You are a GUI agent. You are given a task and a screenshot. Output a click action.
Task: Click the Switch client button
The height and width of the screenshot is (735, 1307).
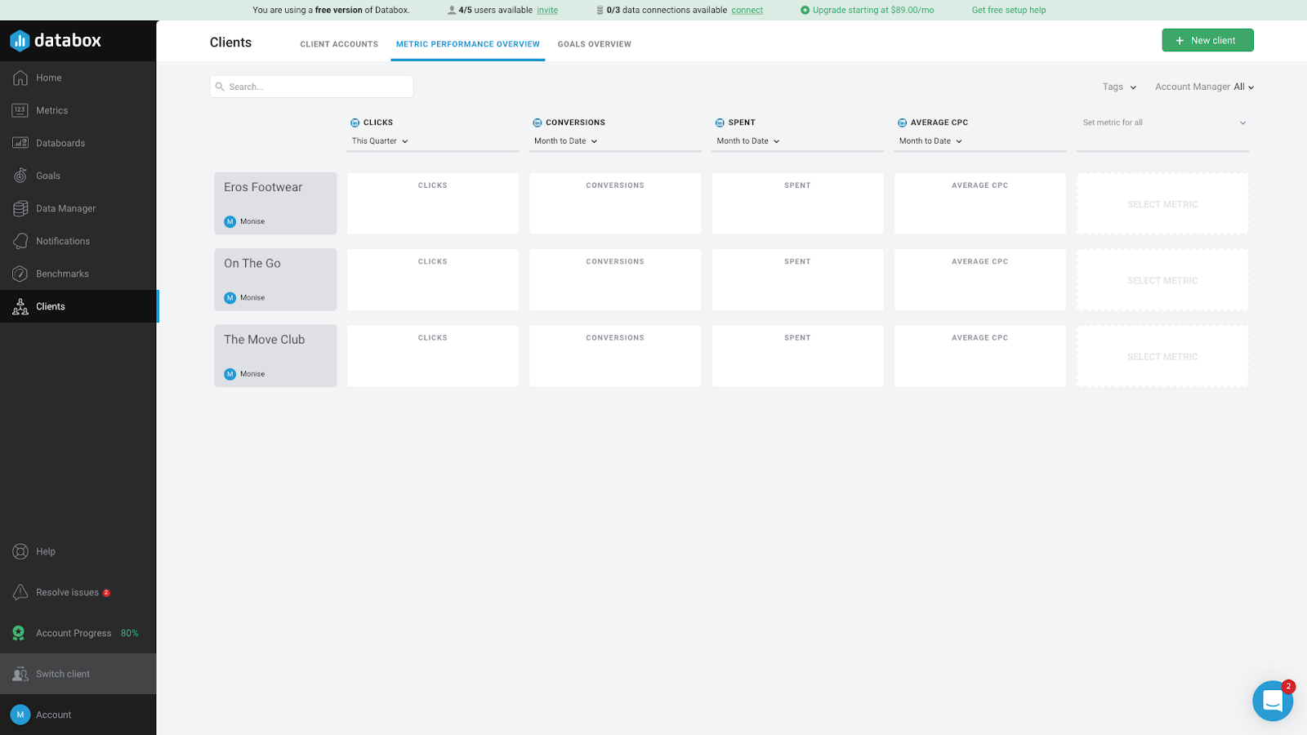pyautogui.click(x=78, y=674)
